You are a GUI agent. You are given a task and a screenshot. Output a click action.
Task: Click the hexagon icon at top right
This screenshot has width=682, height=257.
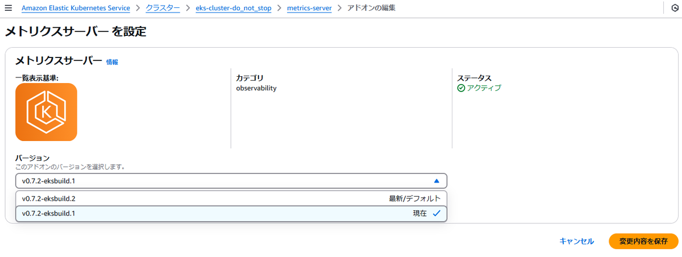tap(674, 9)
